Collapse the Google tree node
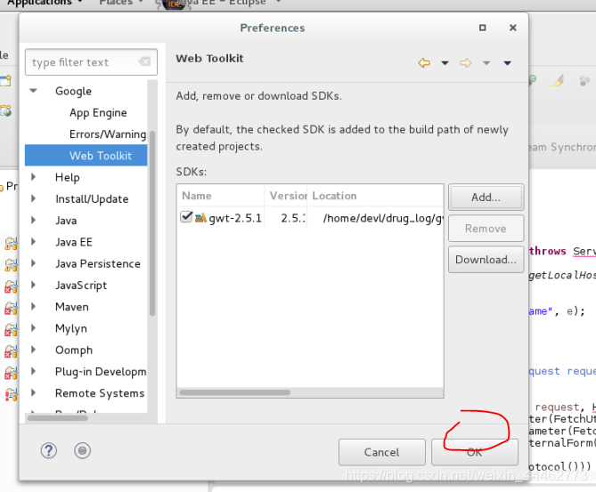The width and height of the screenshot is (596, 492). (x=34, y=91)
